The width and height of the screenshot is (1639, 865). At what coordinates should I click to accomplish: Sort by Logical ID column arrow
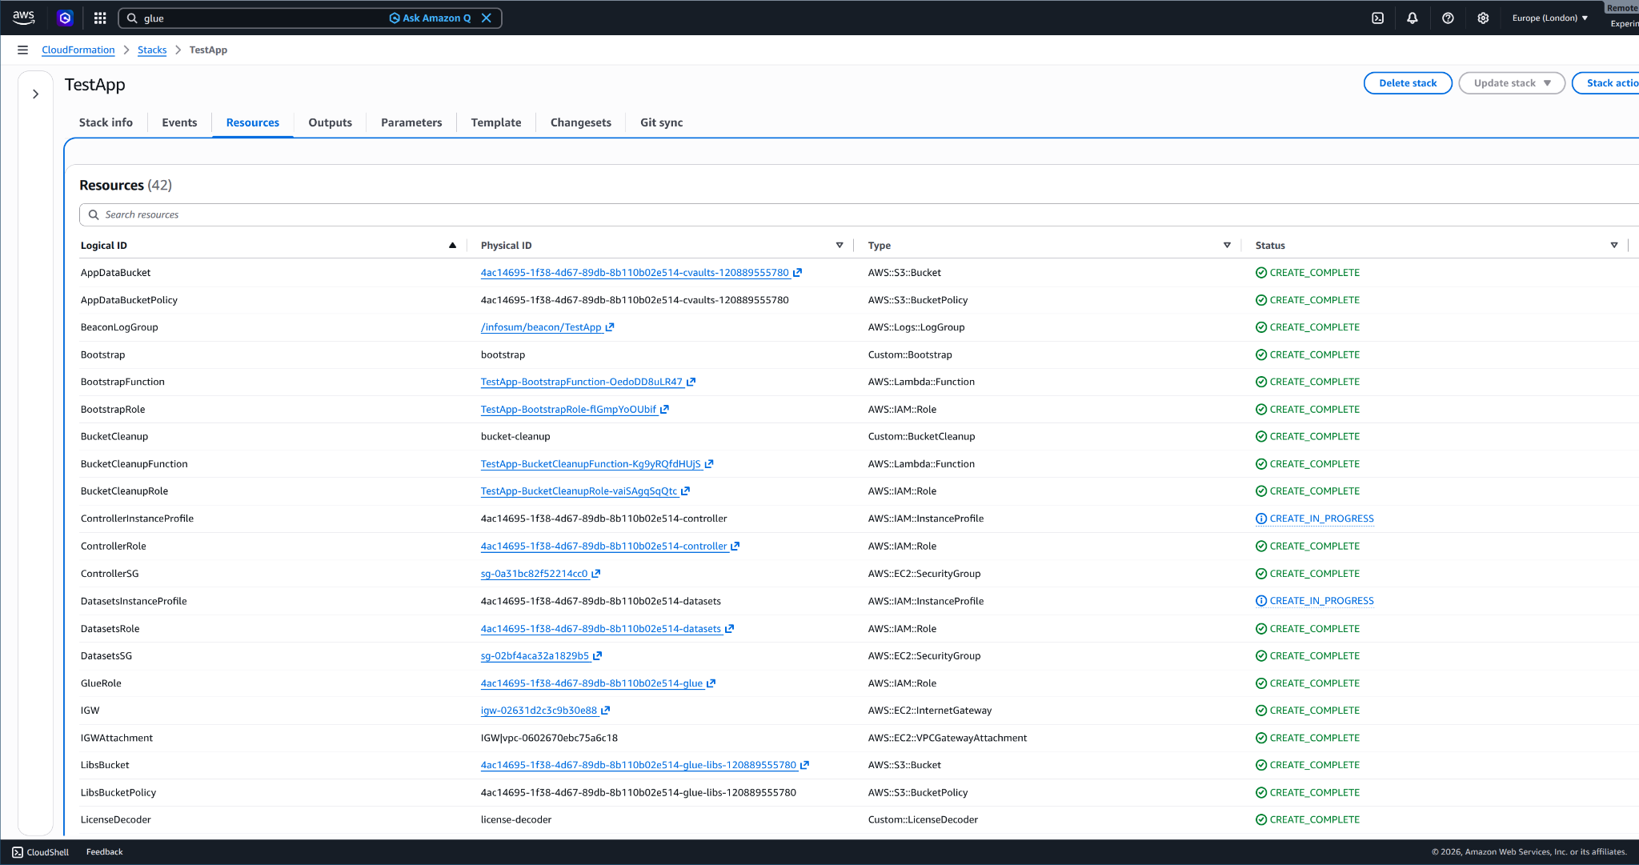tap(452, 246)
